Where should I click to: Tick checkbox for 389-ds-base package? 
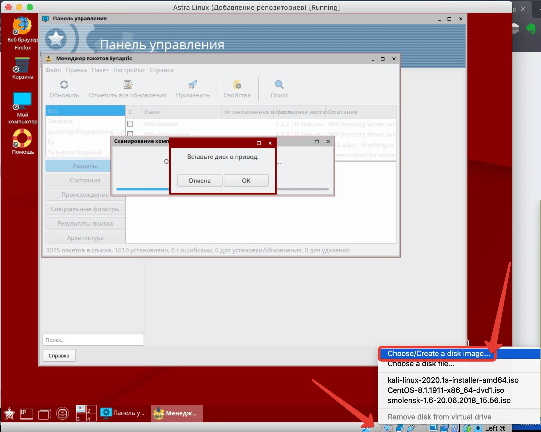[x=130, y=124]
